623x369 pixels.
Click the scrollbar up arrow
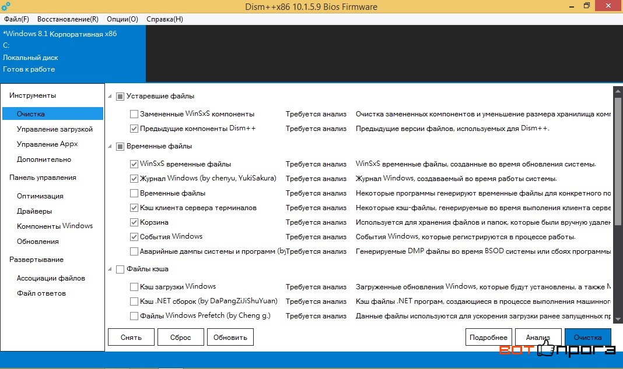pyautogui.click(x=618, y=91)
